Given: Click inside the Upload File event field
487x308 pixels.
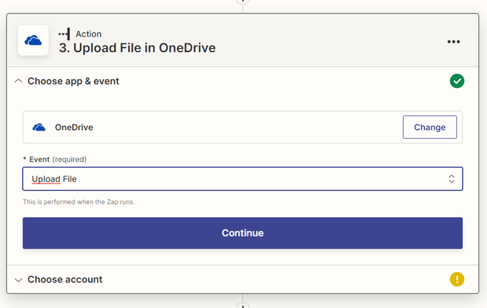Looking at the screenshot, I should pos(232,179).
